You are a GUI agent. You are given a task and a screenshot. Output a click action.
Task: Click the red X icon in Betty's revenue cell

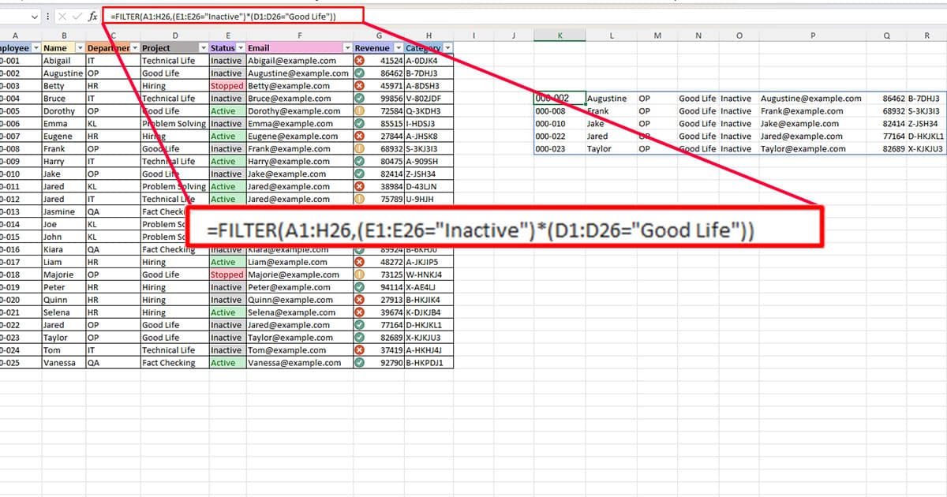point(361,85)
